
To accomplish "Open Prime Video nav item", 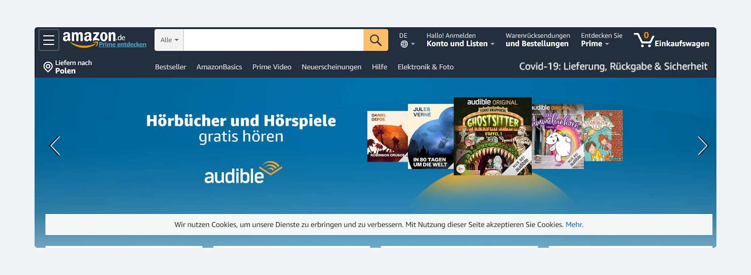I will (x=272, y=67).
